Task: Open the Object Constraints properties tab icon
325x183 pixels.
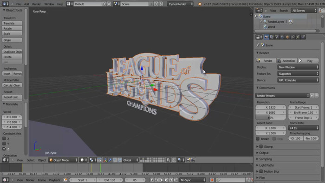Action: click(292, 37)
